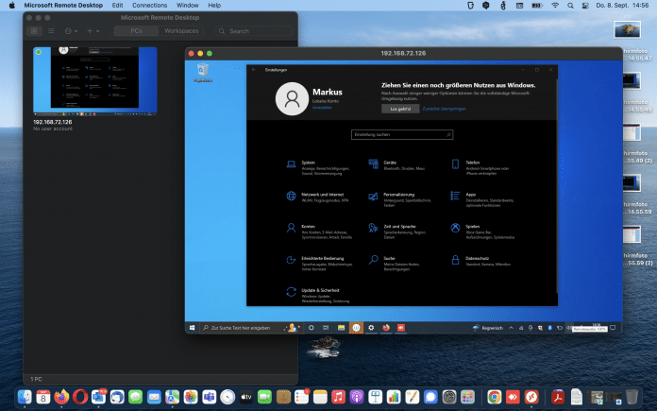Viewport: 657px width, 411px height.
Task: Switch to list view in Remote Desktop toolbar
Action: tap(51, 31)
